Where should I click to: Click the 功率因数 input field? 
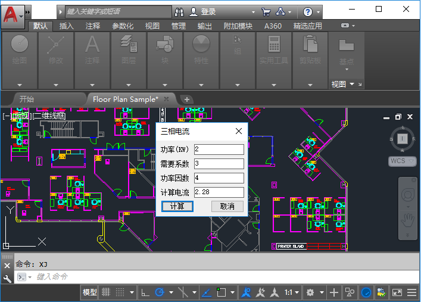(x=219, y=178)
